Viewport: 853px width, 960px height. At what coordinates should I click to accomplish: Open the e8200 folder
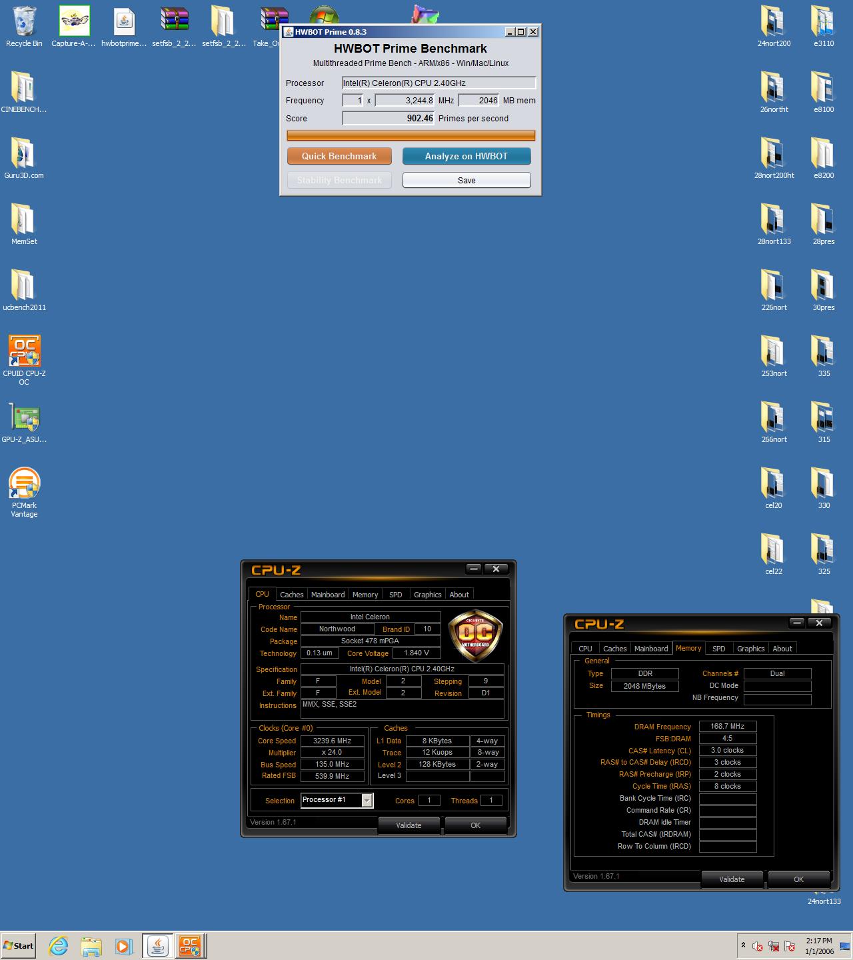[x=824, y=159]
